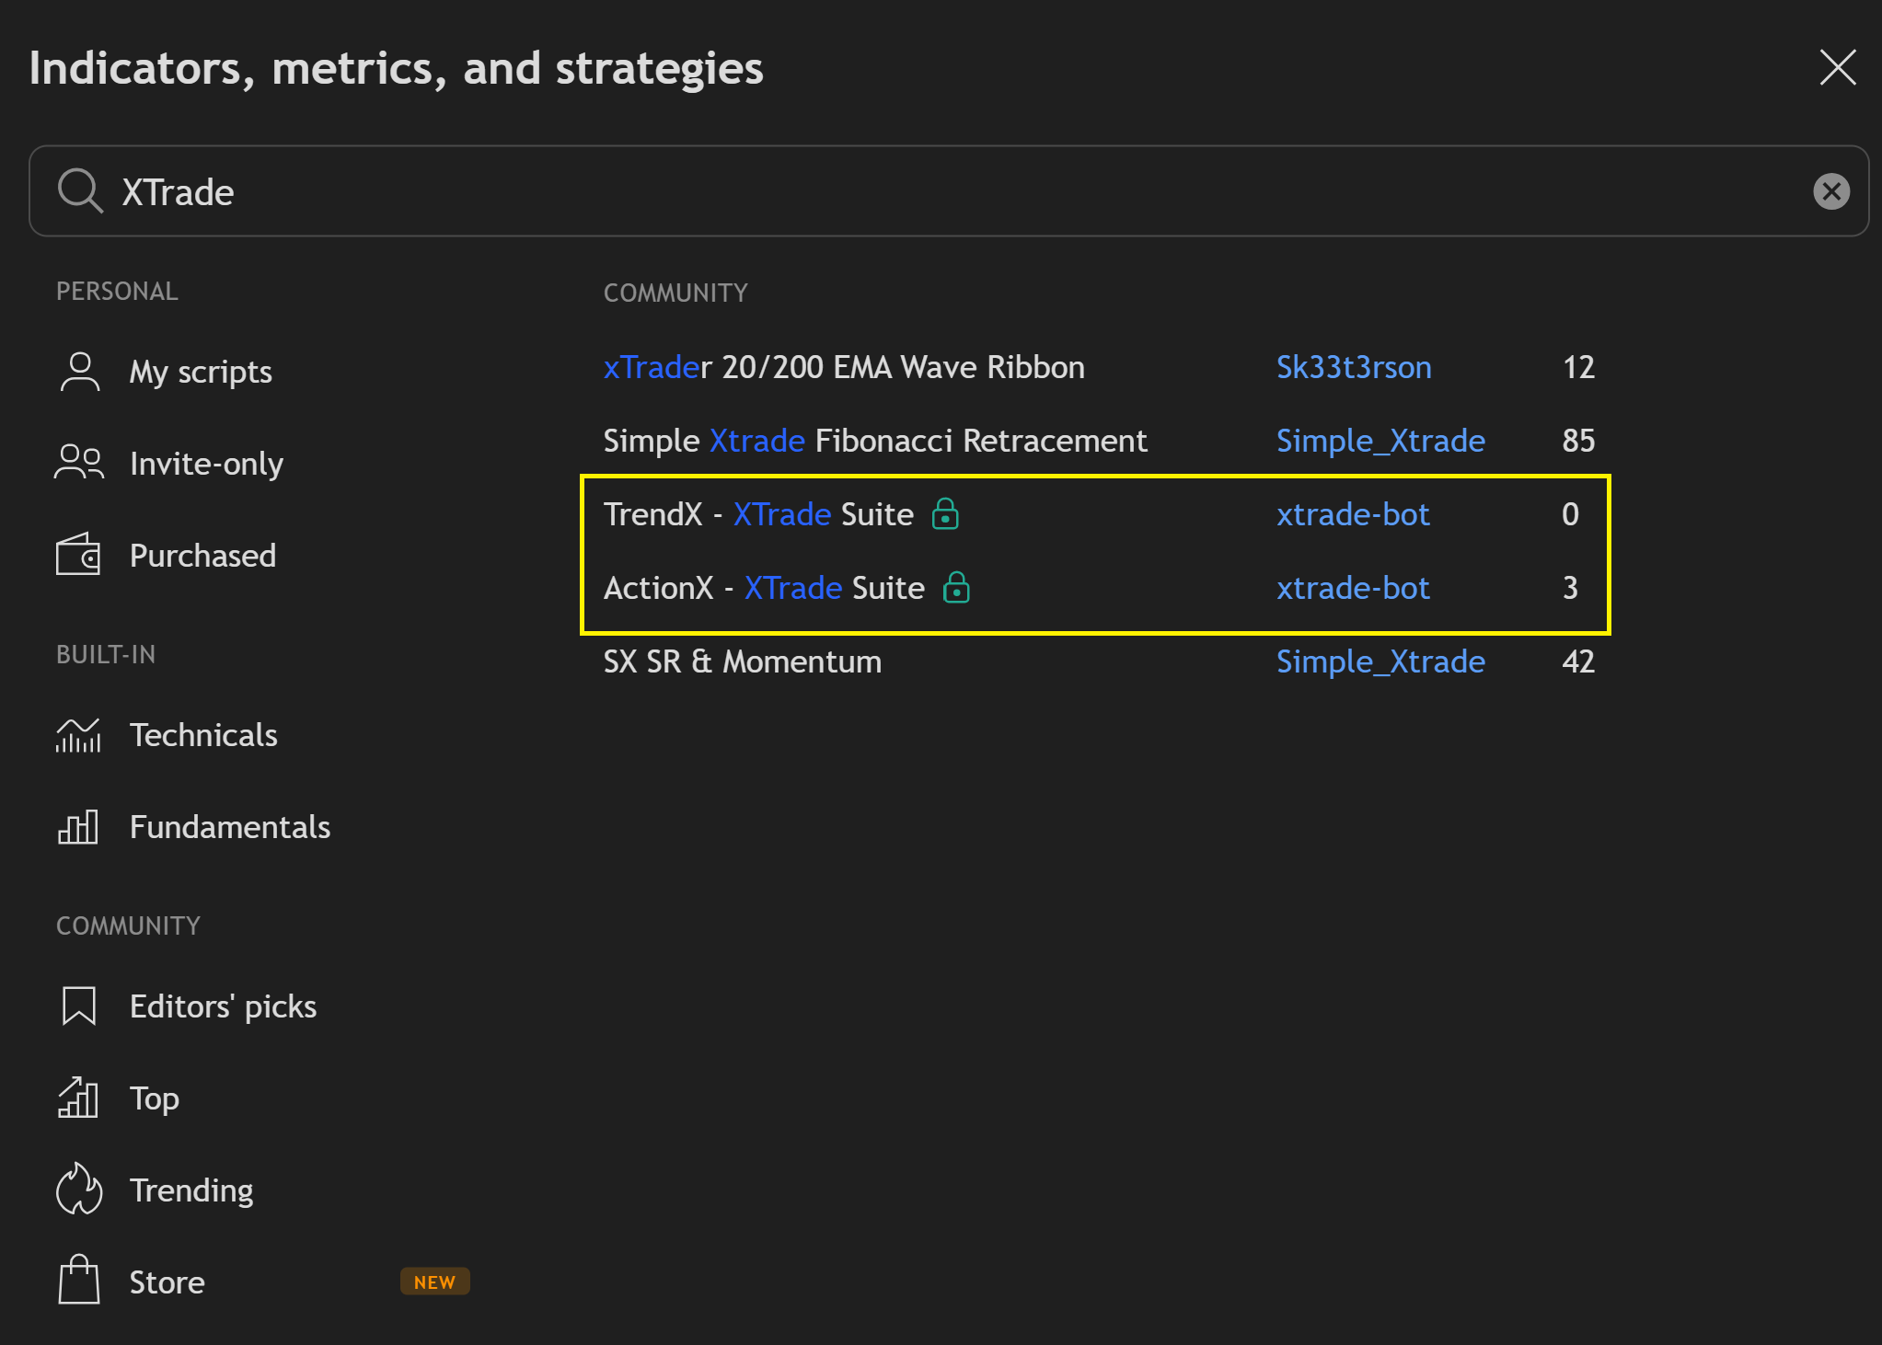Viewport: 1882px width, 1345px height.
Task: Open the Top community category
Action: click(x=154, y=1098)
